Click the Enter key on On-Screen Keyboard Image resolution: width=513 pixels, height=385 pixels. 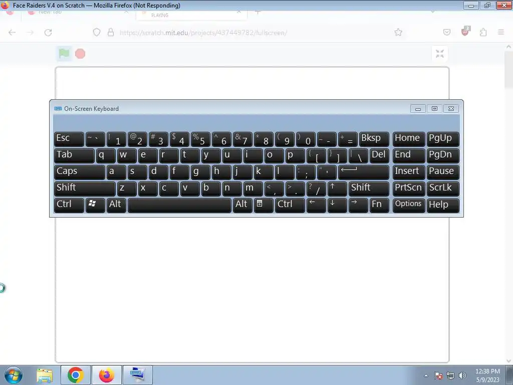point(364,172)
